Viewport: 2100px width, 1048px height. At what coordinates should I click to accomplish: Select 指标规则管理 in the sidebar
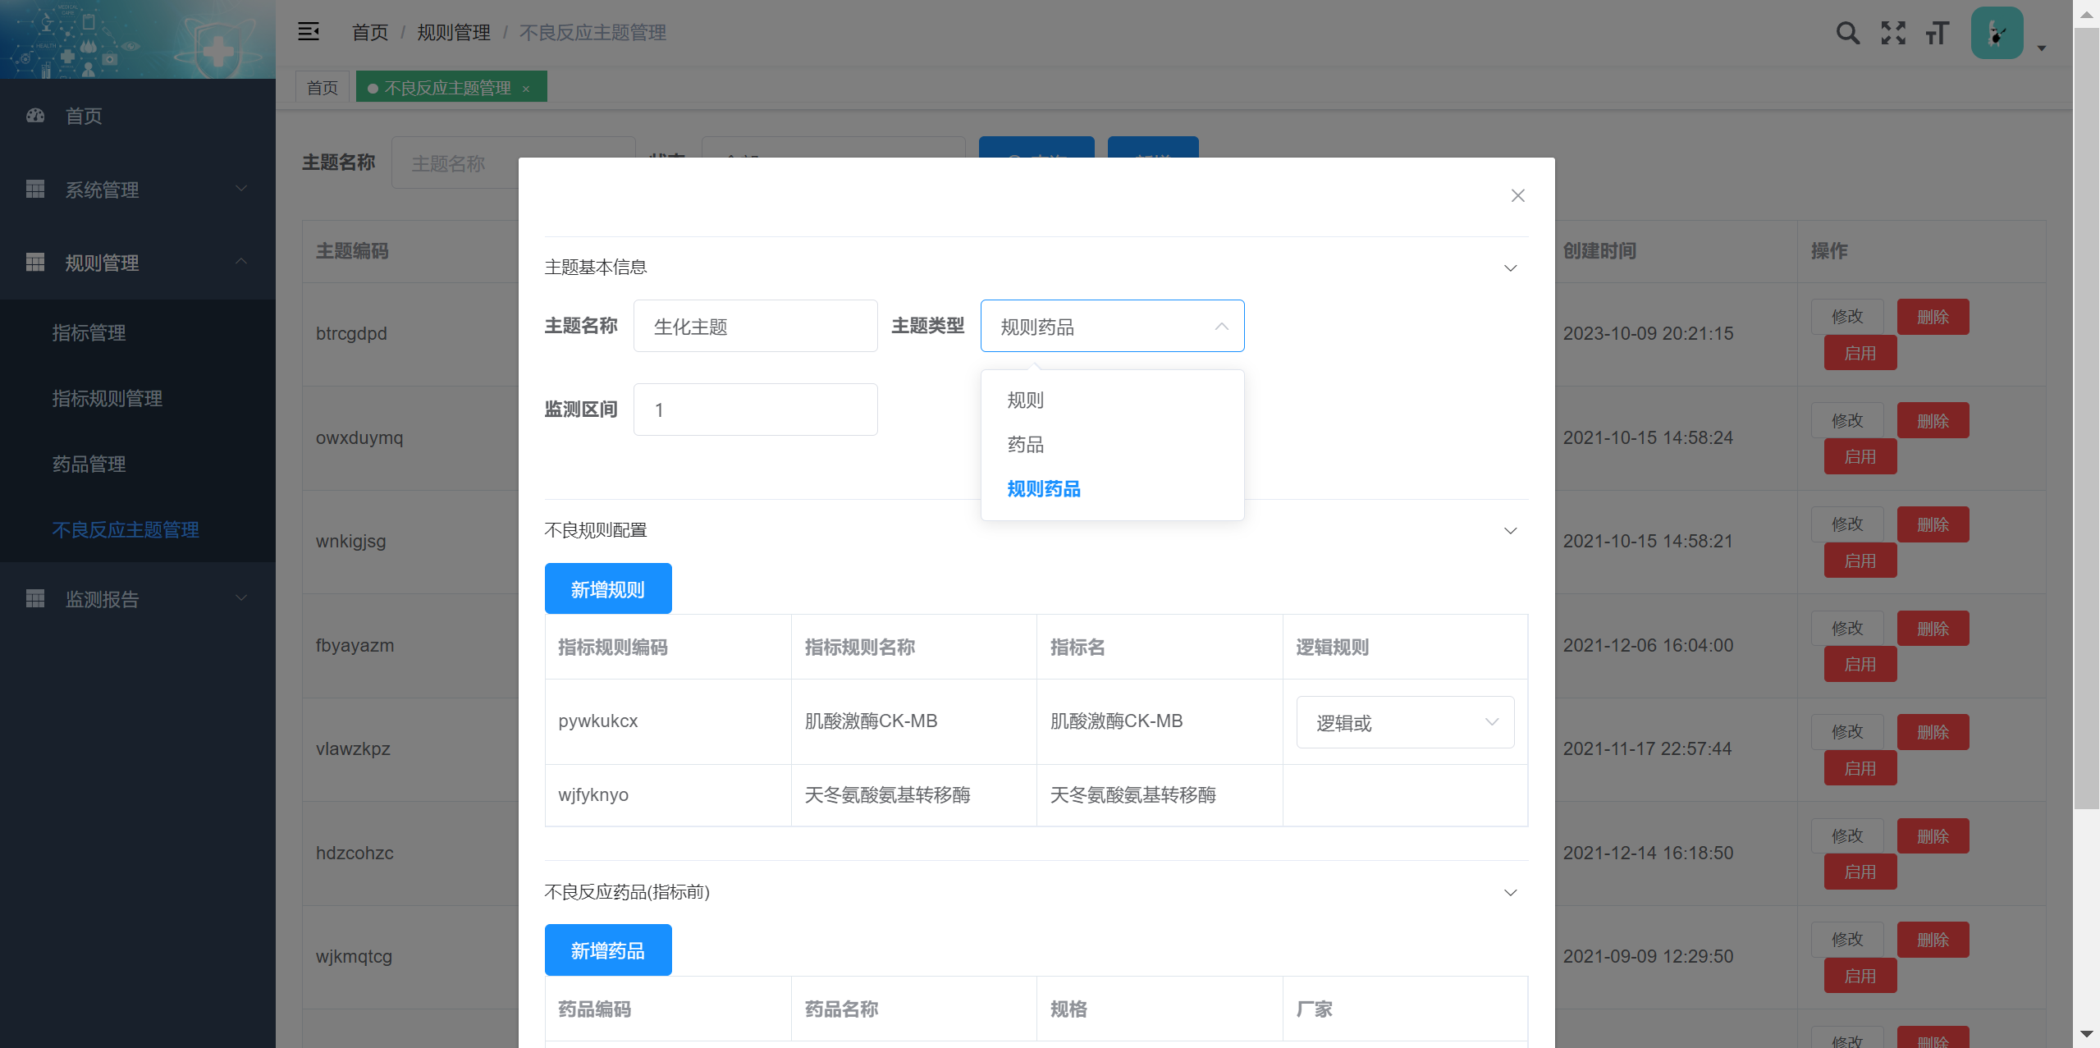pos(108,398)
